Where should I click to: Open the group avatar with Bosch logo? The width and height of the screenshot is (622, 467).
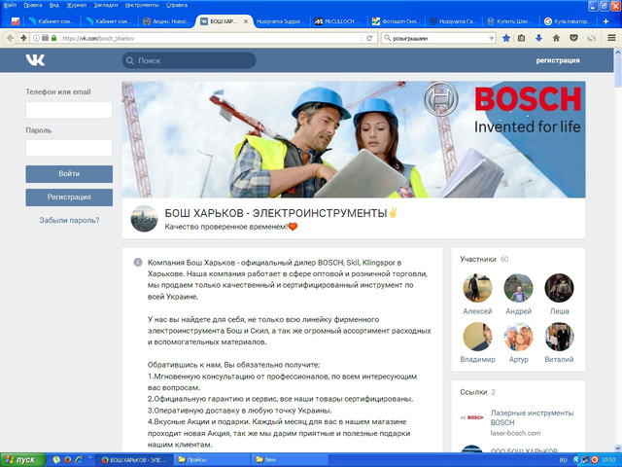(145, 218)
